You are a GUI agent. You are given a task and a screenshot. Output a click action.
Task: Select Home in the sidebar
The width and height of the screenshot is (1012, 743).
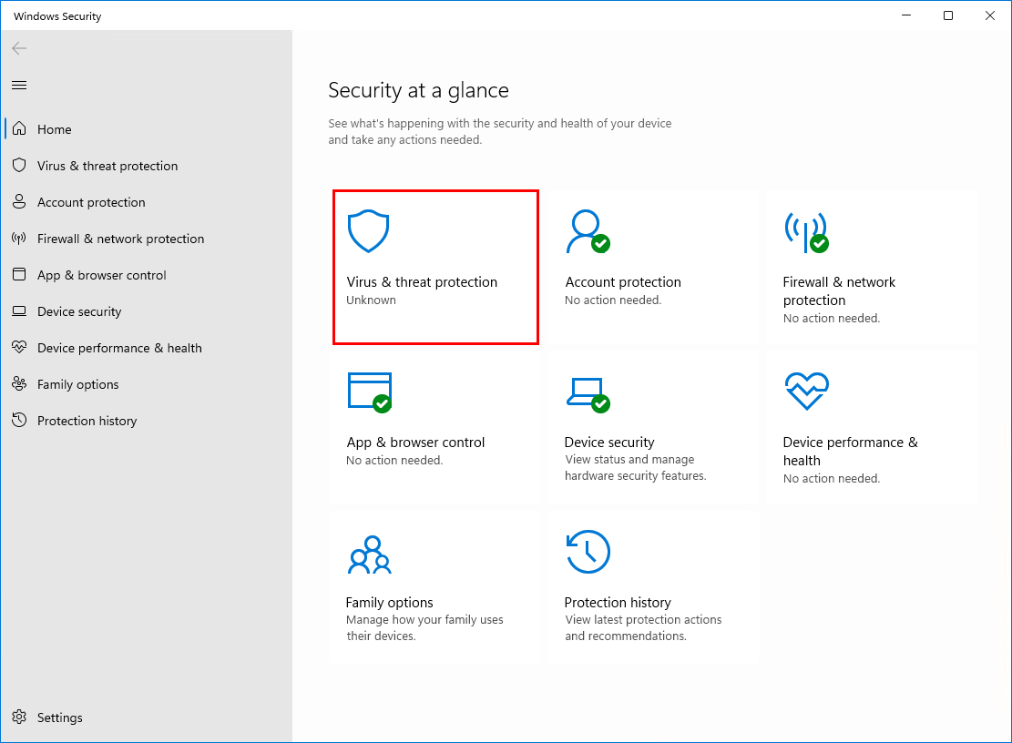click(55, 129)
